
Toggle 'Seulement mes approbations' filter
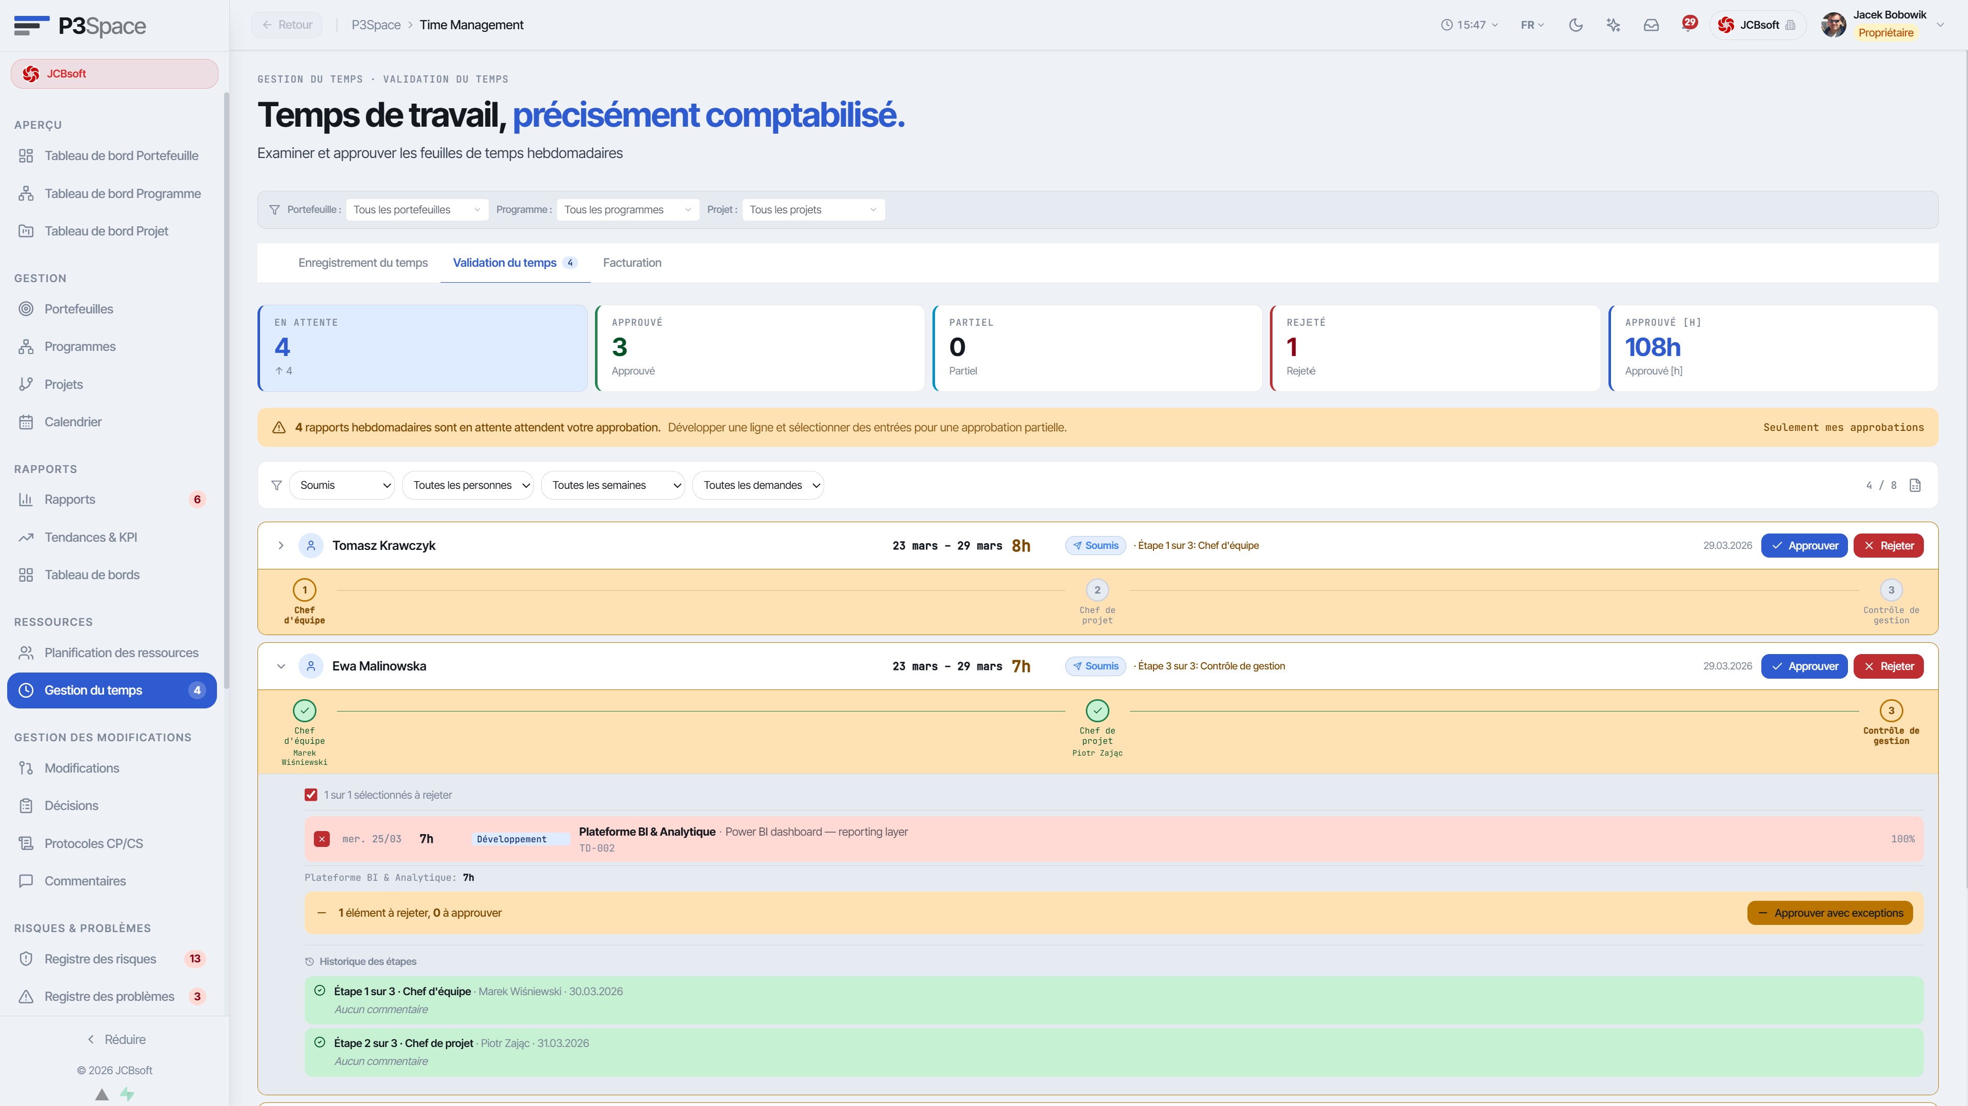(1843, 427)
